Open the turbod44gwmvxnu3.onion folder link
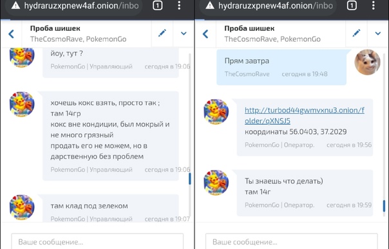This screenshot has height=249, width=389. [305, 115]
